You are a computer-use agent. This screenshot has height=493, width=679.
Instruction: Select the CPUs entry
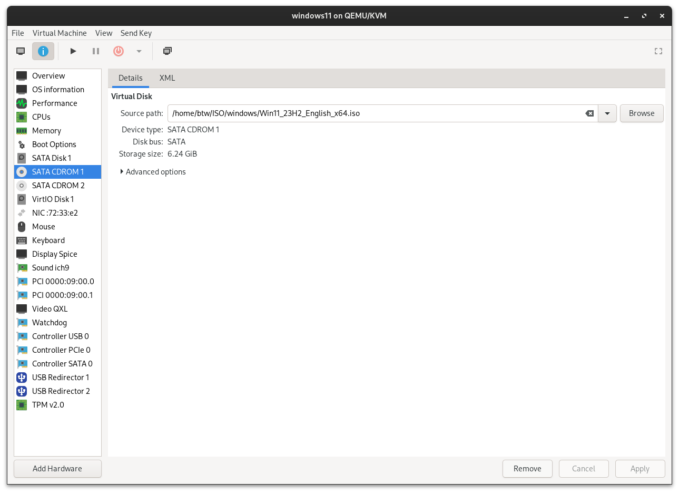click(x=57, y=117)
